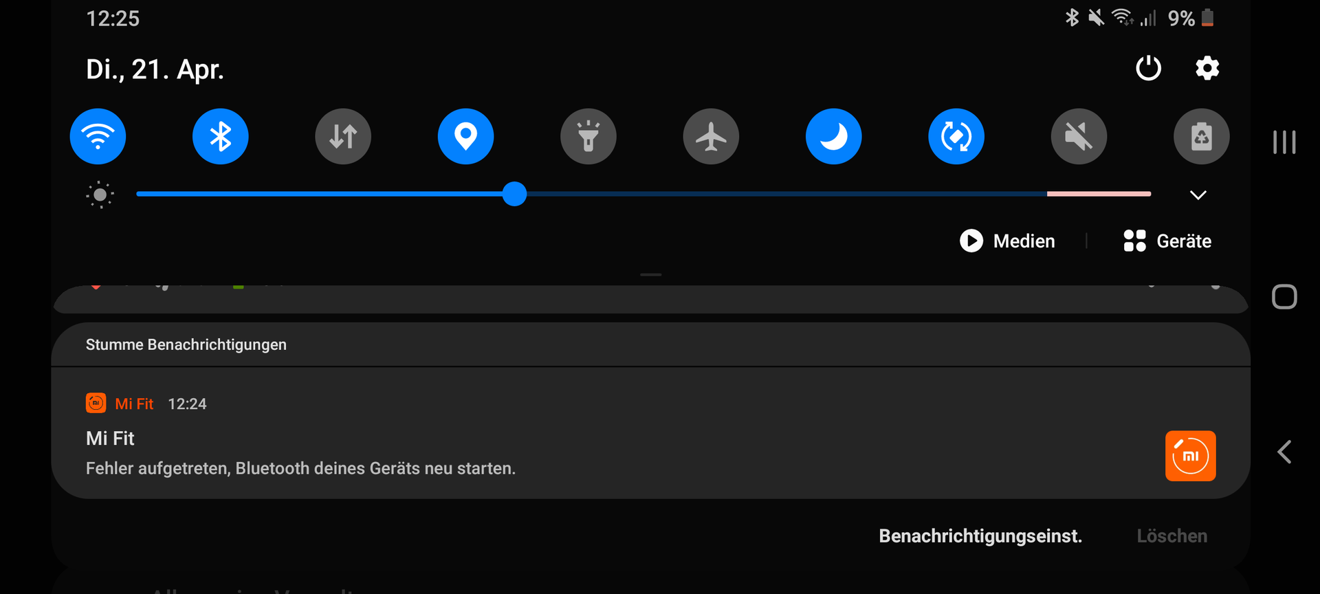Open Benachrichtigungseinst. notification settings
The width and height of the screenshot is (1320, 594).
click(980, 536)
